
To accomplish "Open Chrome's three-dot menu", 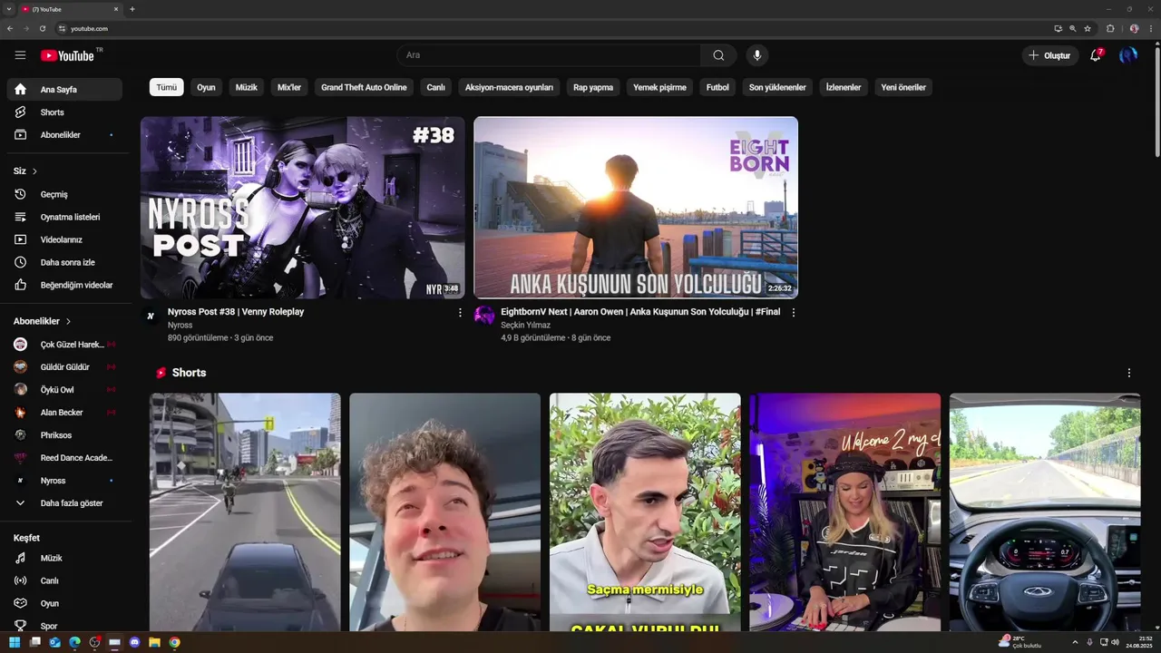I will [x=1149, y=28].
